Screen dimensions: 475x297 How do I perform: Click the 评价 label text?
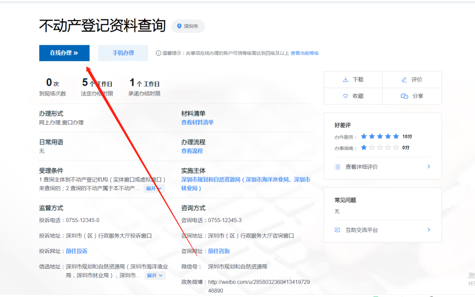(417, 79)
